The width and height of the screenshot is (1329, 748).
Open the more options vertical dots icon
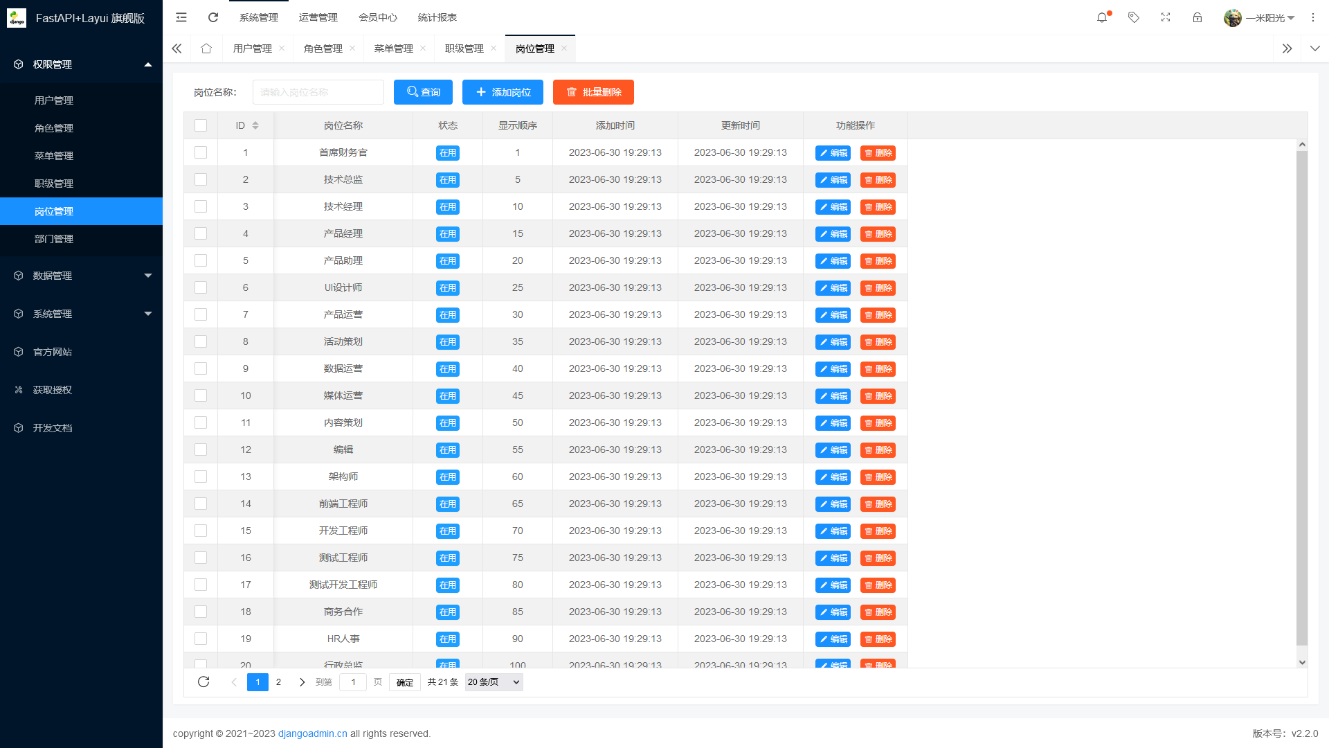1313,17
